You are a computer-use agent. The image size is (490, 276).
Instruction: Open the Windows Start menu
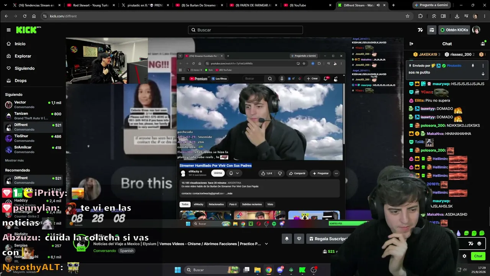tap(178, 270)
